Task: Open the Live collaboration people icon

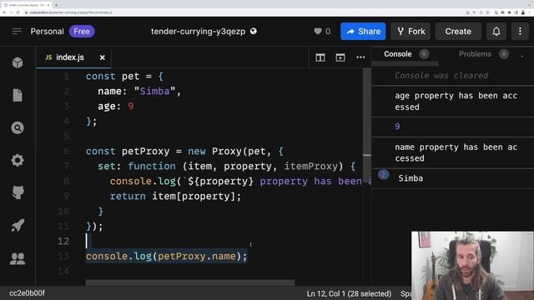Action: pos(18,258)
